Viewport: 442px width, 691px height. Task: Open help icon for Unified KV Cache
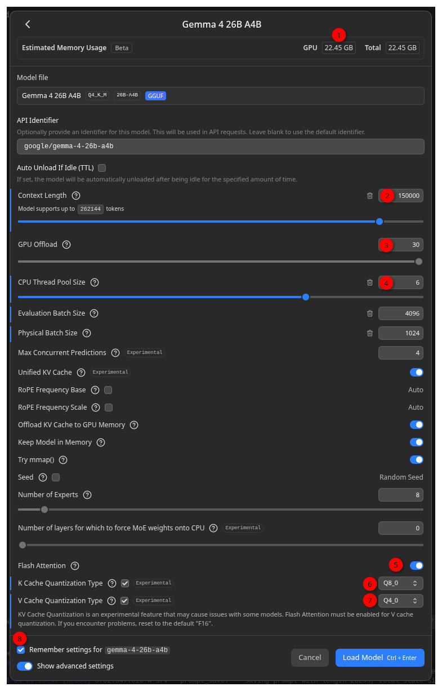pos(81,373)
